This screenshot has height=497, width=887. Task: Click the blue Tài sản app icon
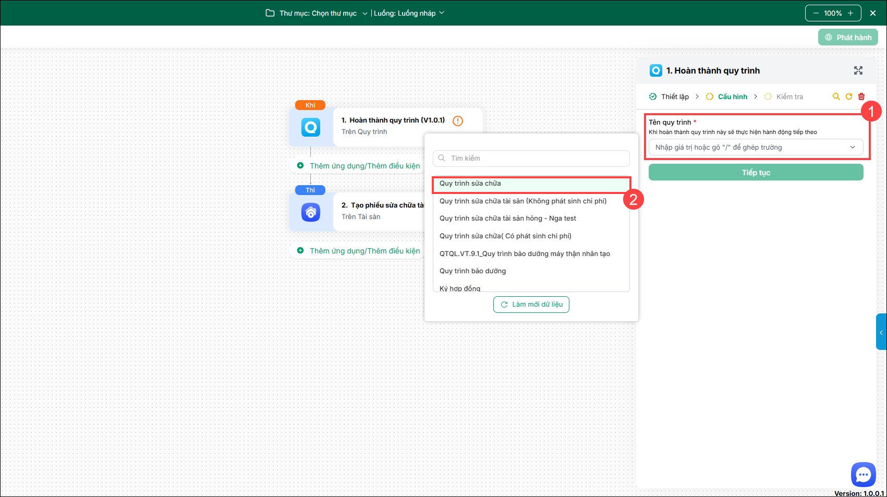[311, 212]
